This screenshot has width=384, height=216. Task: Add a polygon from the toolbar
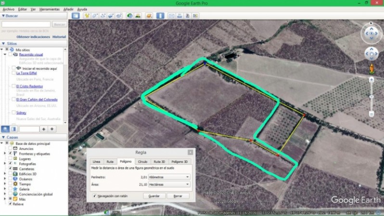[95, 16]
